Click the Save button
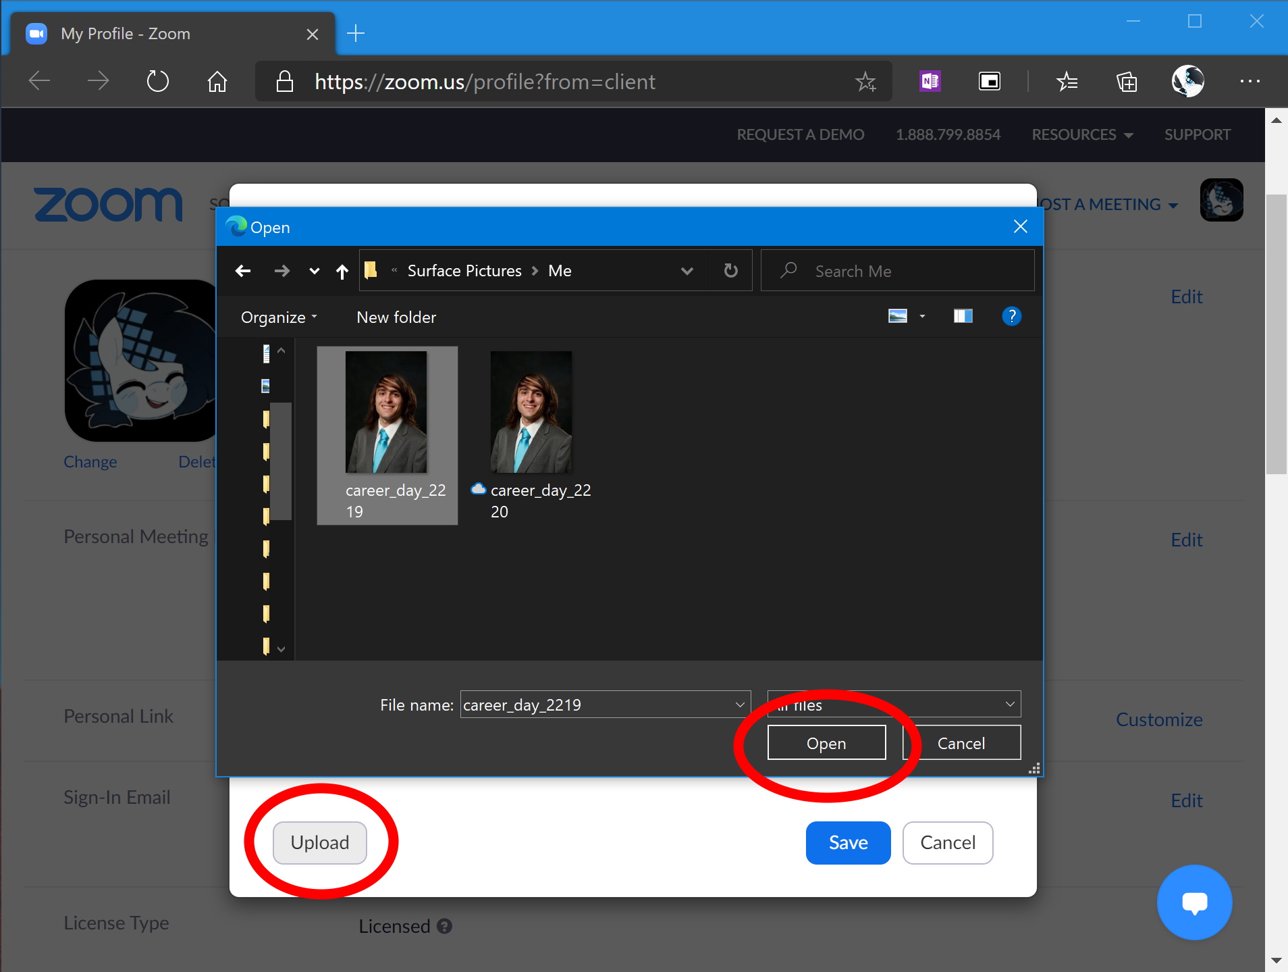1288x972 pixels. click(x=847, y=842)
